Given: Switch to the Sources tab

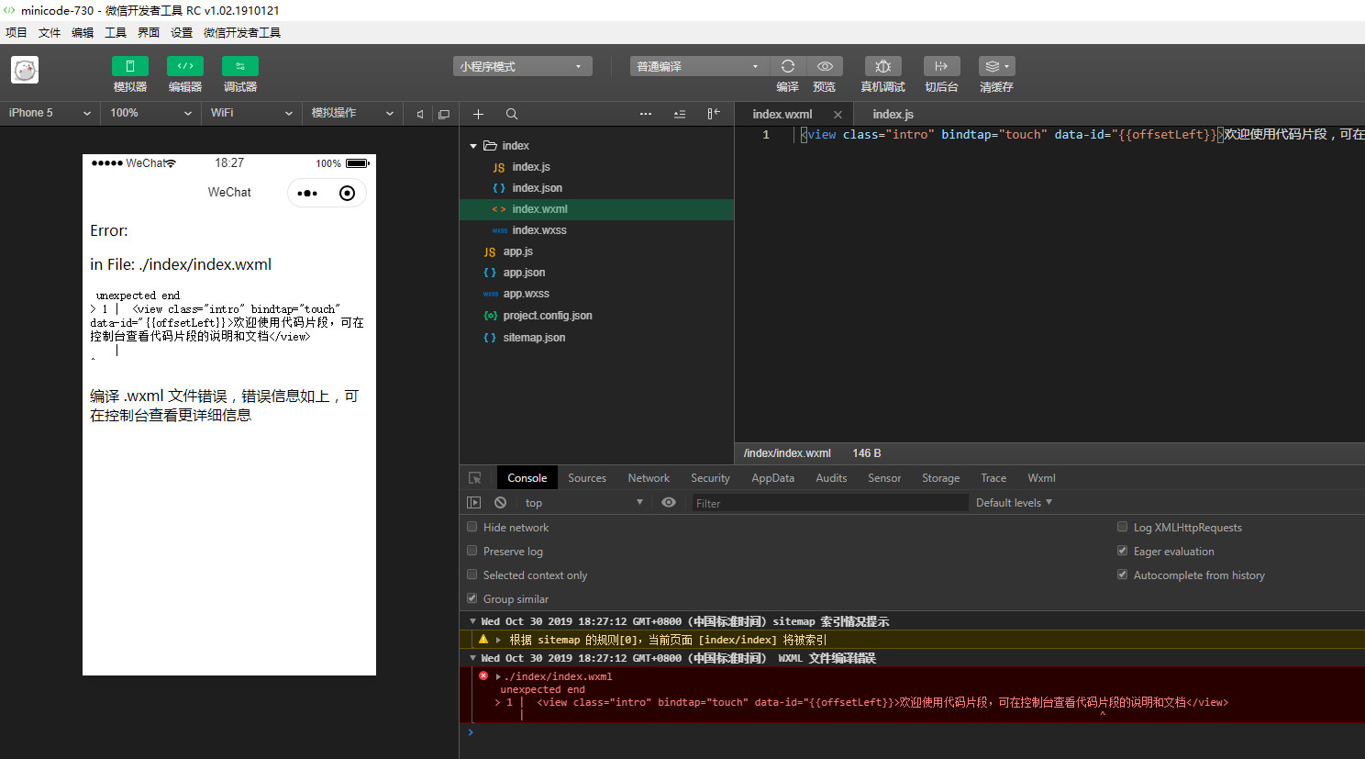Looking at the screenshot, I should tap(587, 478).
